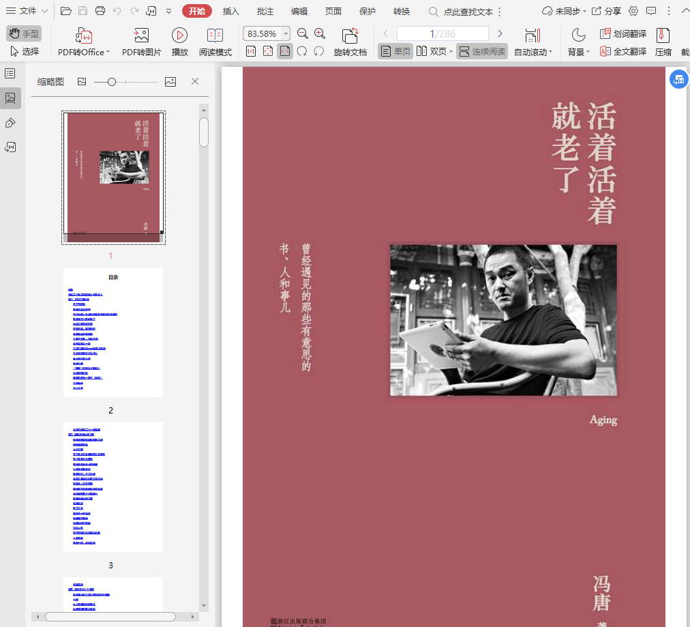Viewport: 690px width, 627px height.
Task: Click the 播放 play slideshow icon
Action: (179, 36)
